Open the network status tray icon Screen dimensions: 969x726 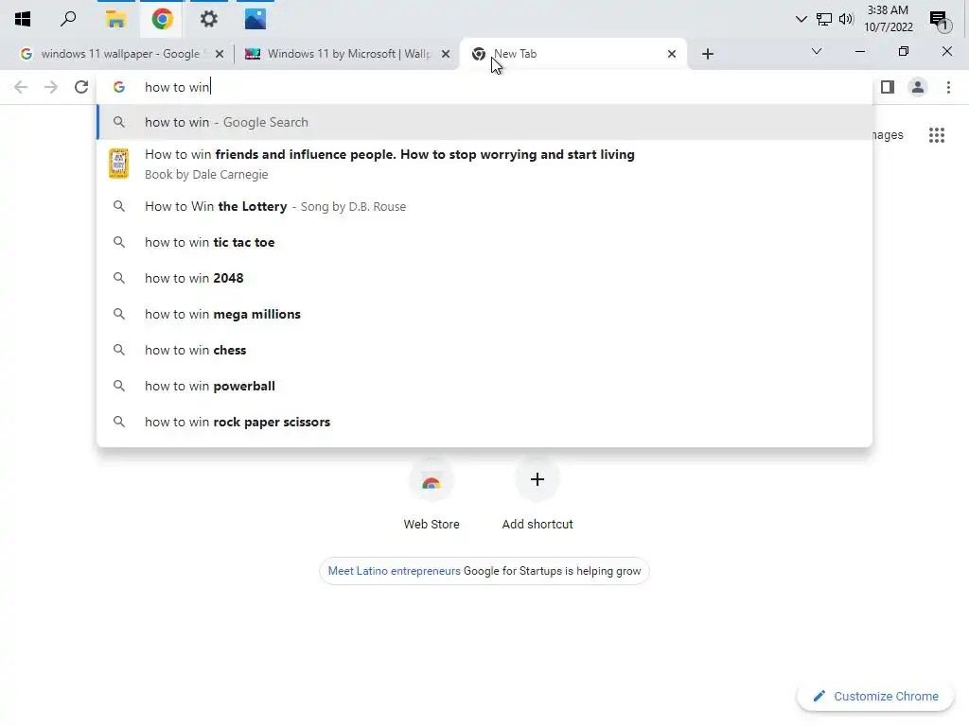point(824,19)
